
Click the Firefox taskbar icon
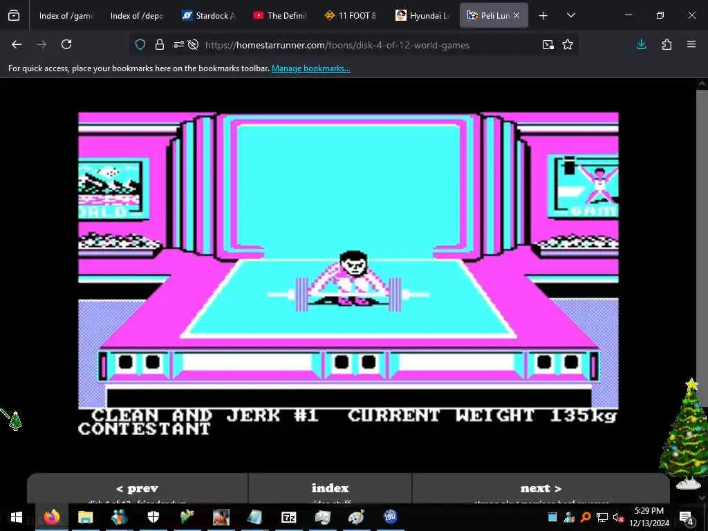(51, 517)
